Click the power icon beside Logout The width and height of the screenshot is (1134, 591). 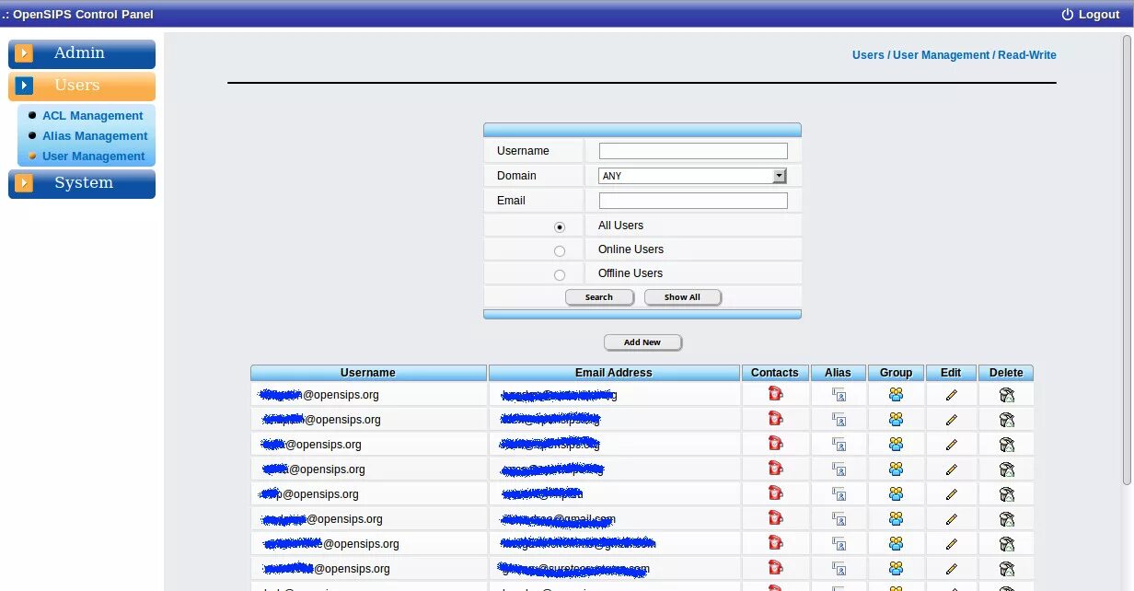point(1068,14)
